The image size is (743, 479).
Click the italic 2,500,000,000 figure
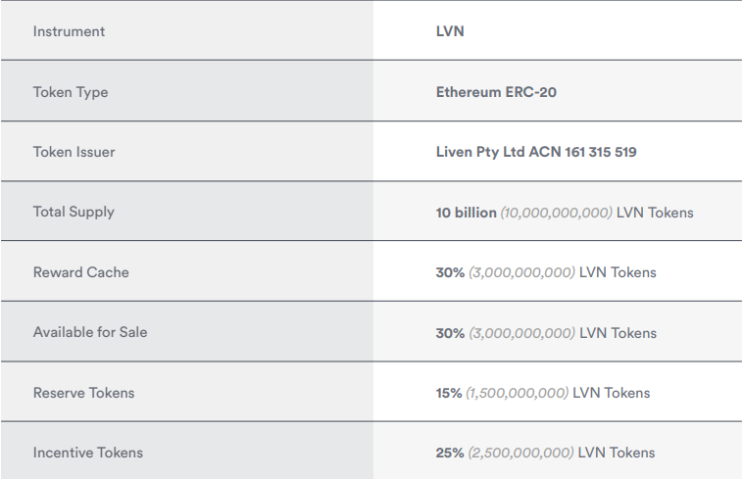[520, 453]
